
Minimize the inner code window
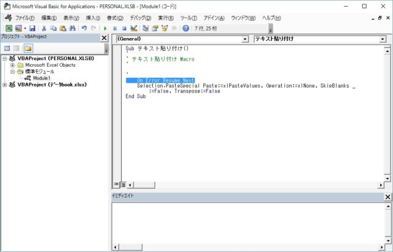(x=373, y=18)
